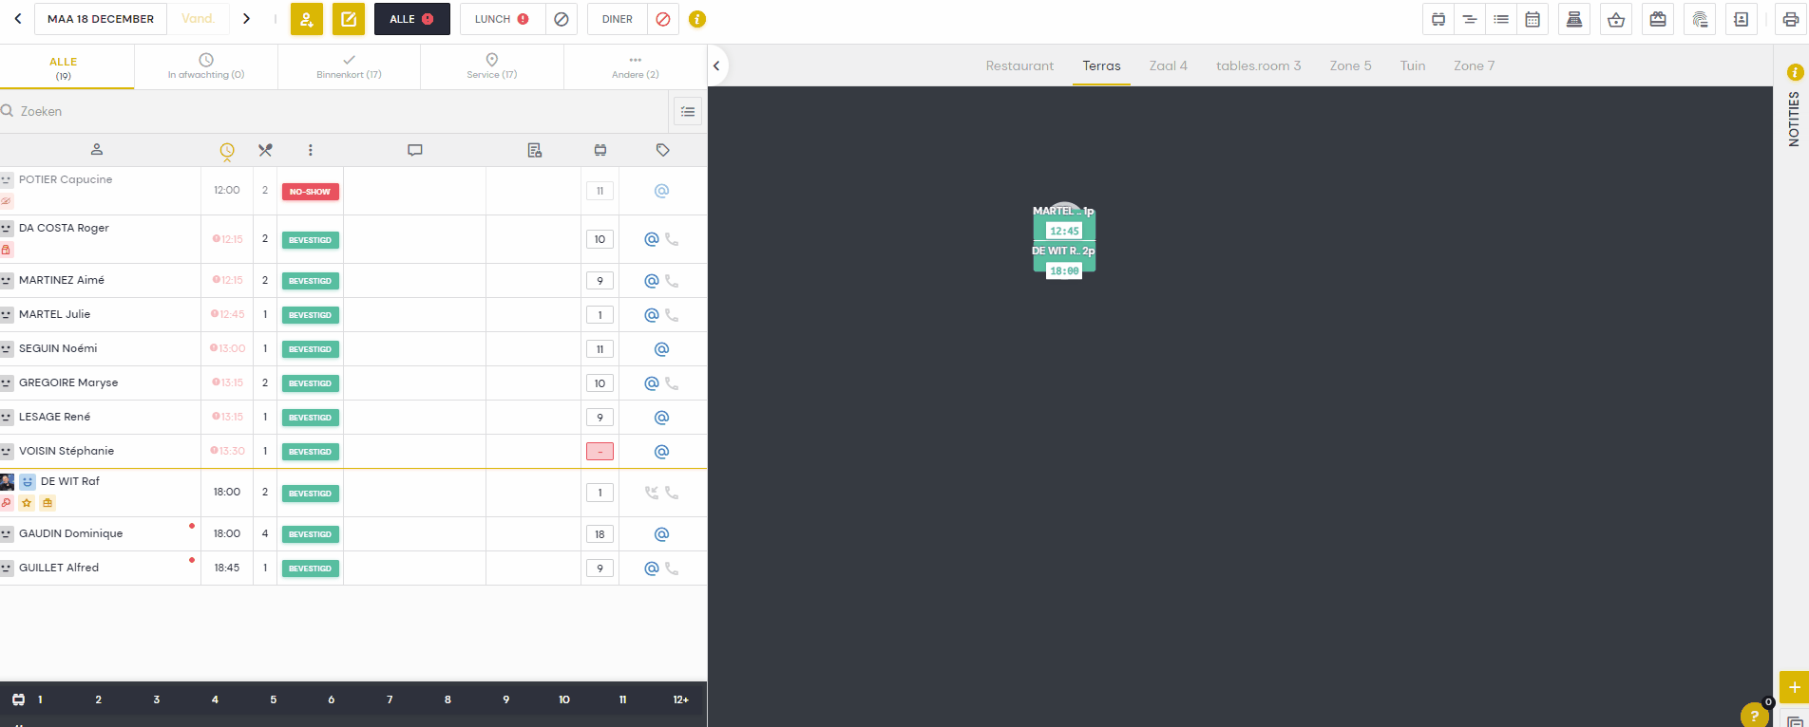Switch to the Zaal 4 floor tab
Viewport: 1809px width, 727px height.
pos(1169,65)
